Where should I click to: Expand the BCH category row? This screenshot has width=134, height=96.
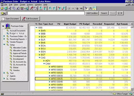point(39,37)
